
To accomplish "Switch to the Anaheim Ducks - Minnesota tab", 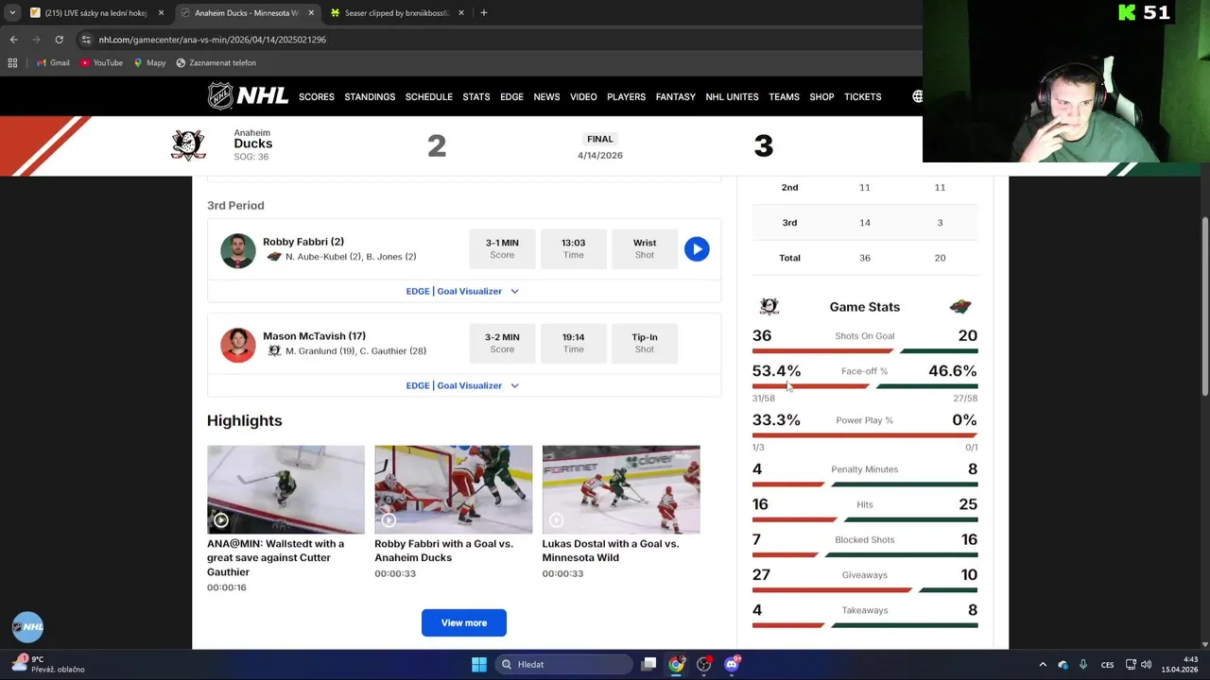I will [247, 13].
